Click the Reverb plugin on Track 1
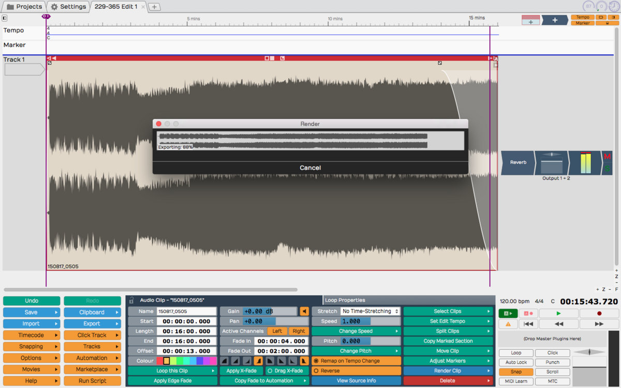This screenshot has height=388, width=621. [x=518, y=162]
